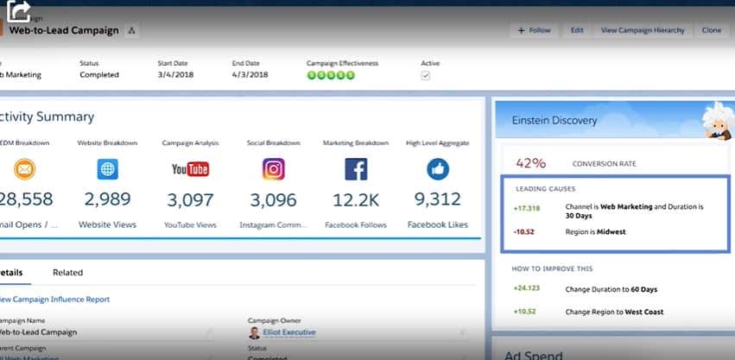Viewport: 735px width, 360px height.
Task: Open the Elliot Executive owner link
Action: [x=289, y=332]
